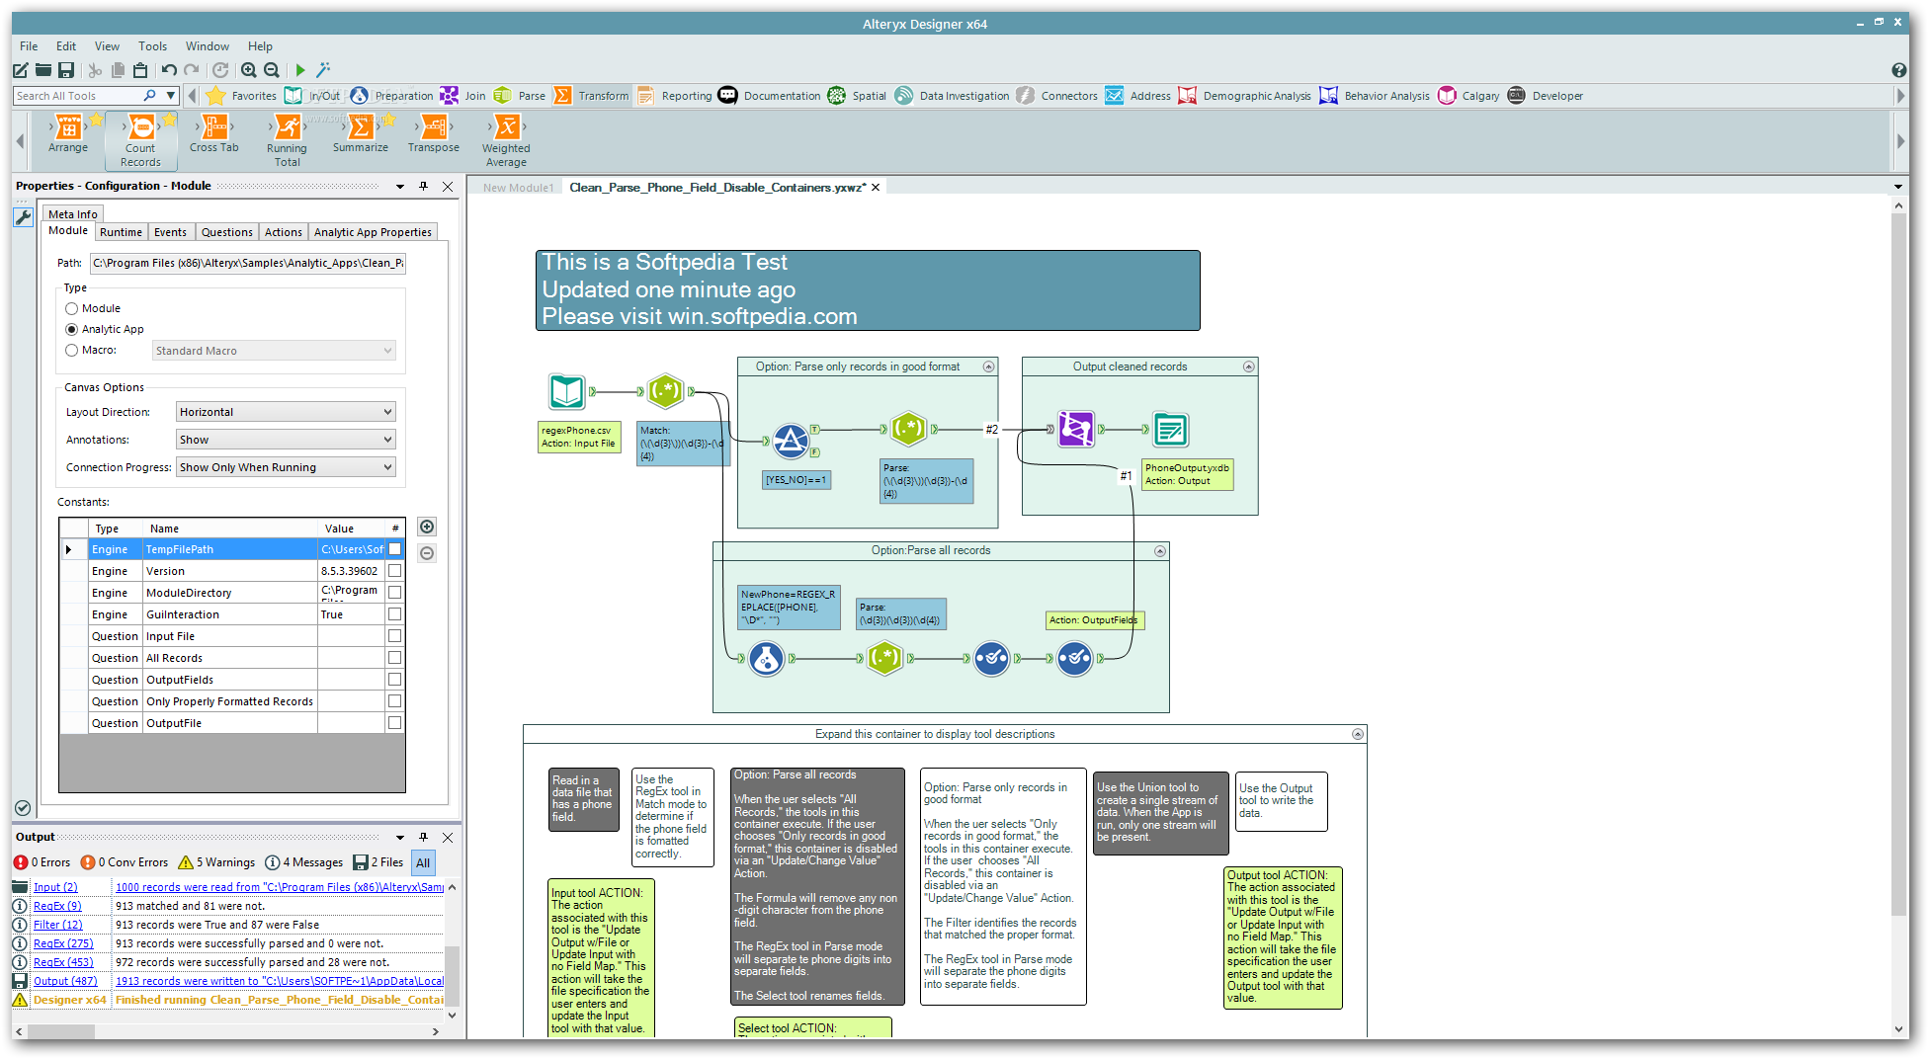Viewport: 1929px width, 1059px height.
Task: Click the output panel horizontal scrollbar
Action: click(60, 1031)
